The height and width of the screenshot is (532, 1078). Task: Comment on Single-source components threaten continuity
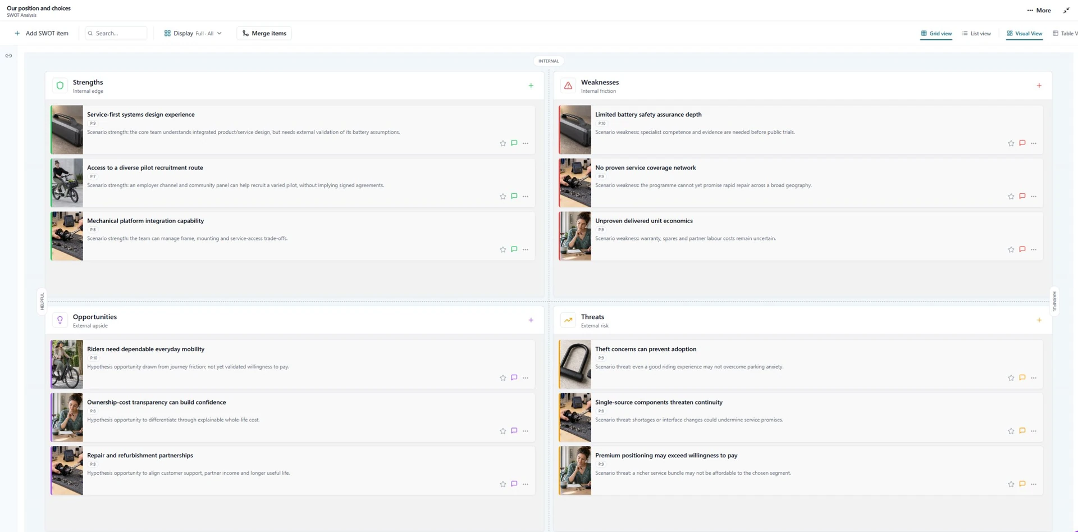click(1022, 431)
